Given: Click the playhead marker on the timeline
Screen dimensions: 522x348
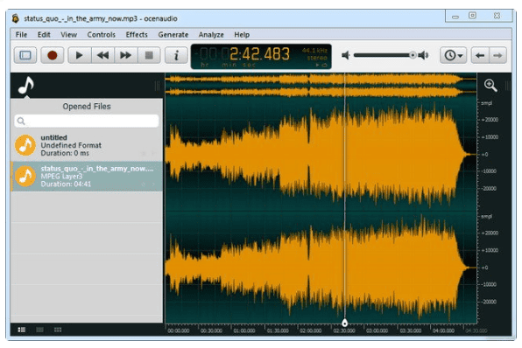Looking at the screenshot, I should coord(345,323).
